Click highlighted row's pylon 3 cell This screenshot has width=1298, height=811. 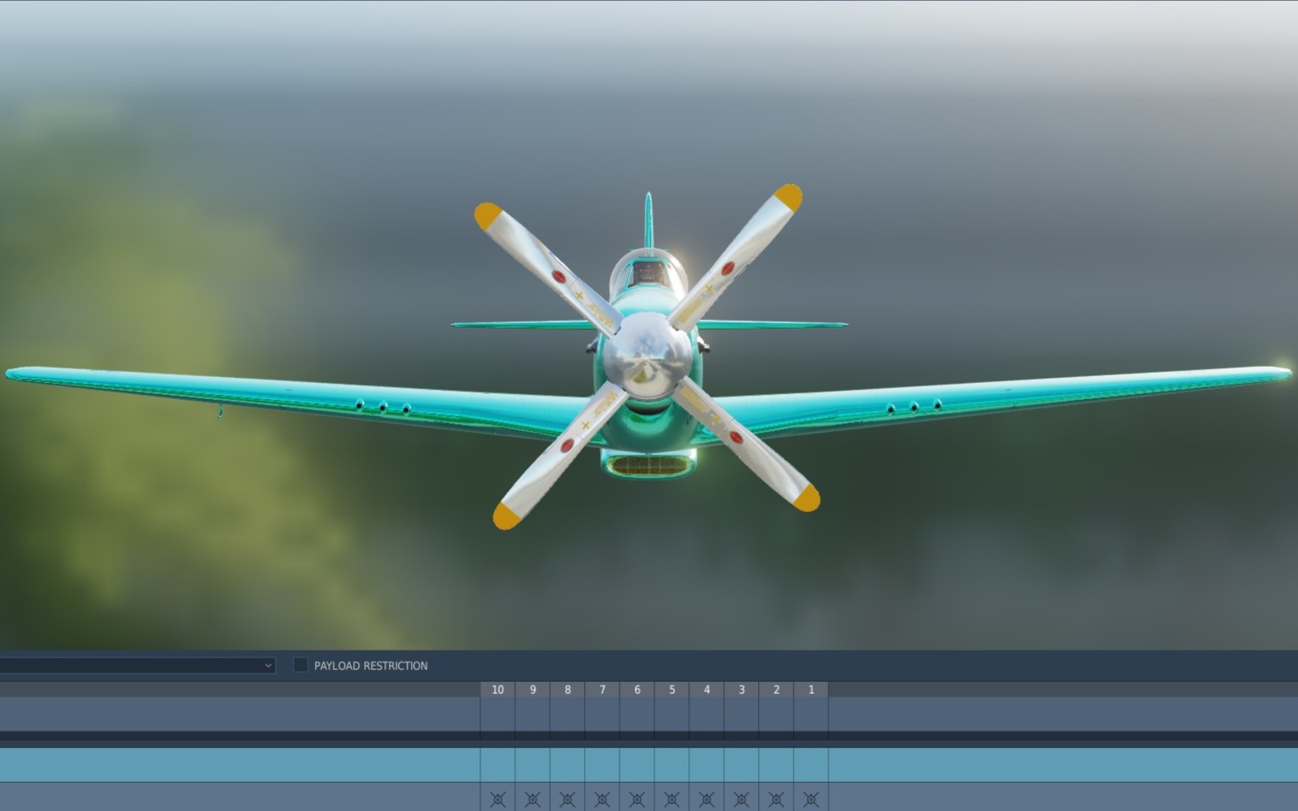(x=741, y=764)
